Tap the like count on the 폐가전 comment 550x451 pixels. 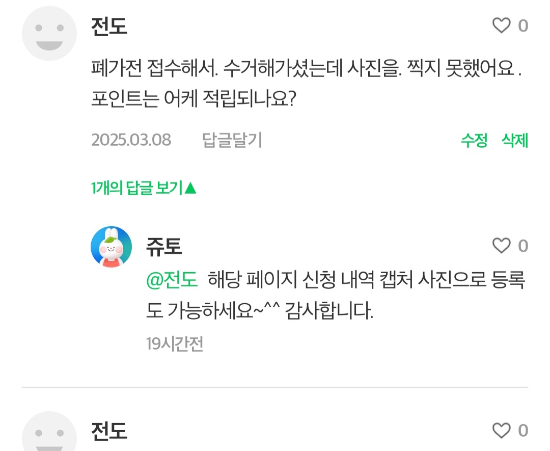click(x=523, y=25)
